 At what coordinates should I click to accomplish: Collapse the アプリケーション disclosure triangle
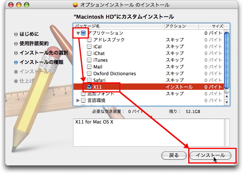click(x=78, y=33)
